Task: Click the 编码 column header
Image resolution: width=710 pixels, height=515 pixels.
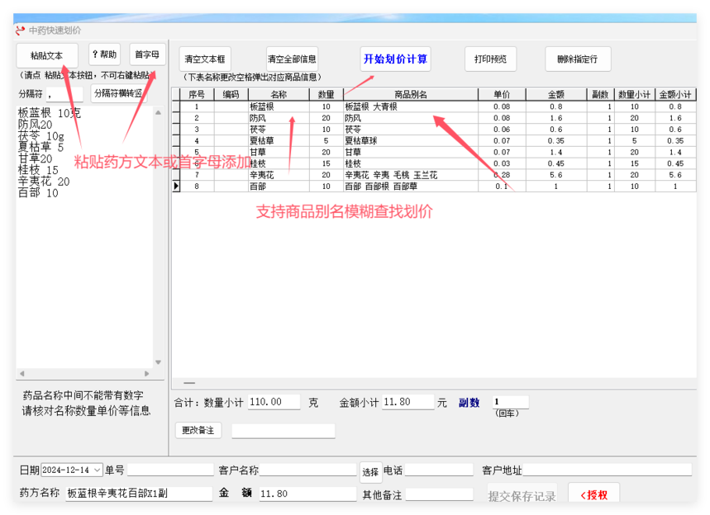Action: [x=231, y=95]
